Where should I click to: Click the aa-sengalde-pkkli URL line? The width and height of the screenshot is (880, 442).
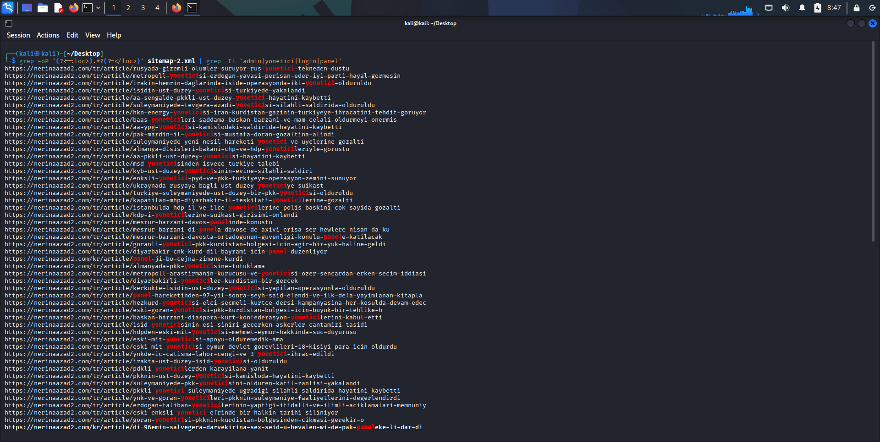pos(168,97)
